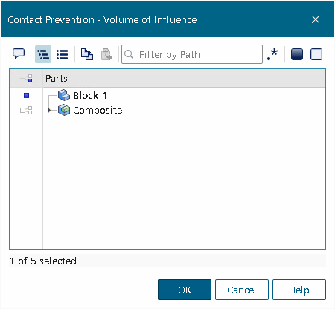Screen dimensions: 335x309
Task: Toggle Composite selection indicator
Action: click(26, 110)
